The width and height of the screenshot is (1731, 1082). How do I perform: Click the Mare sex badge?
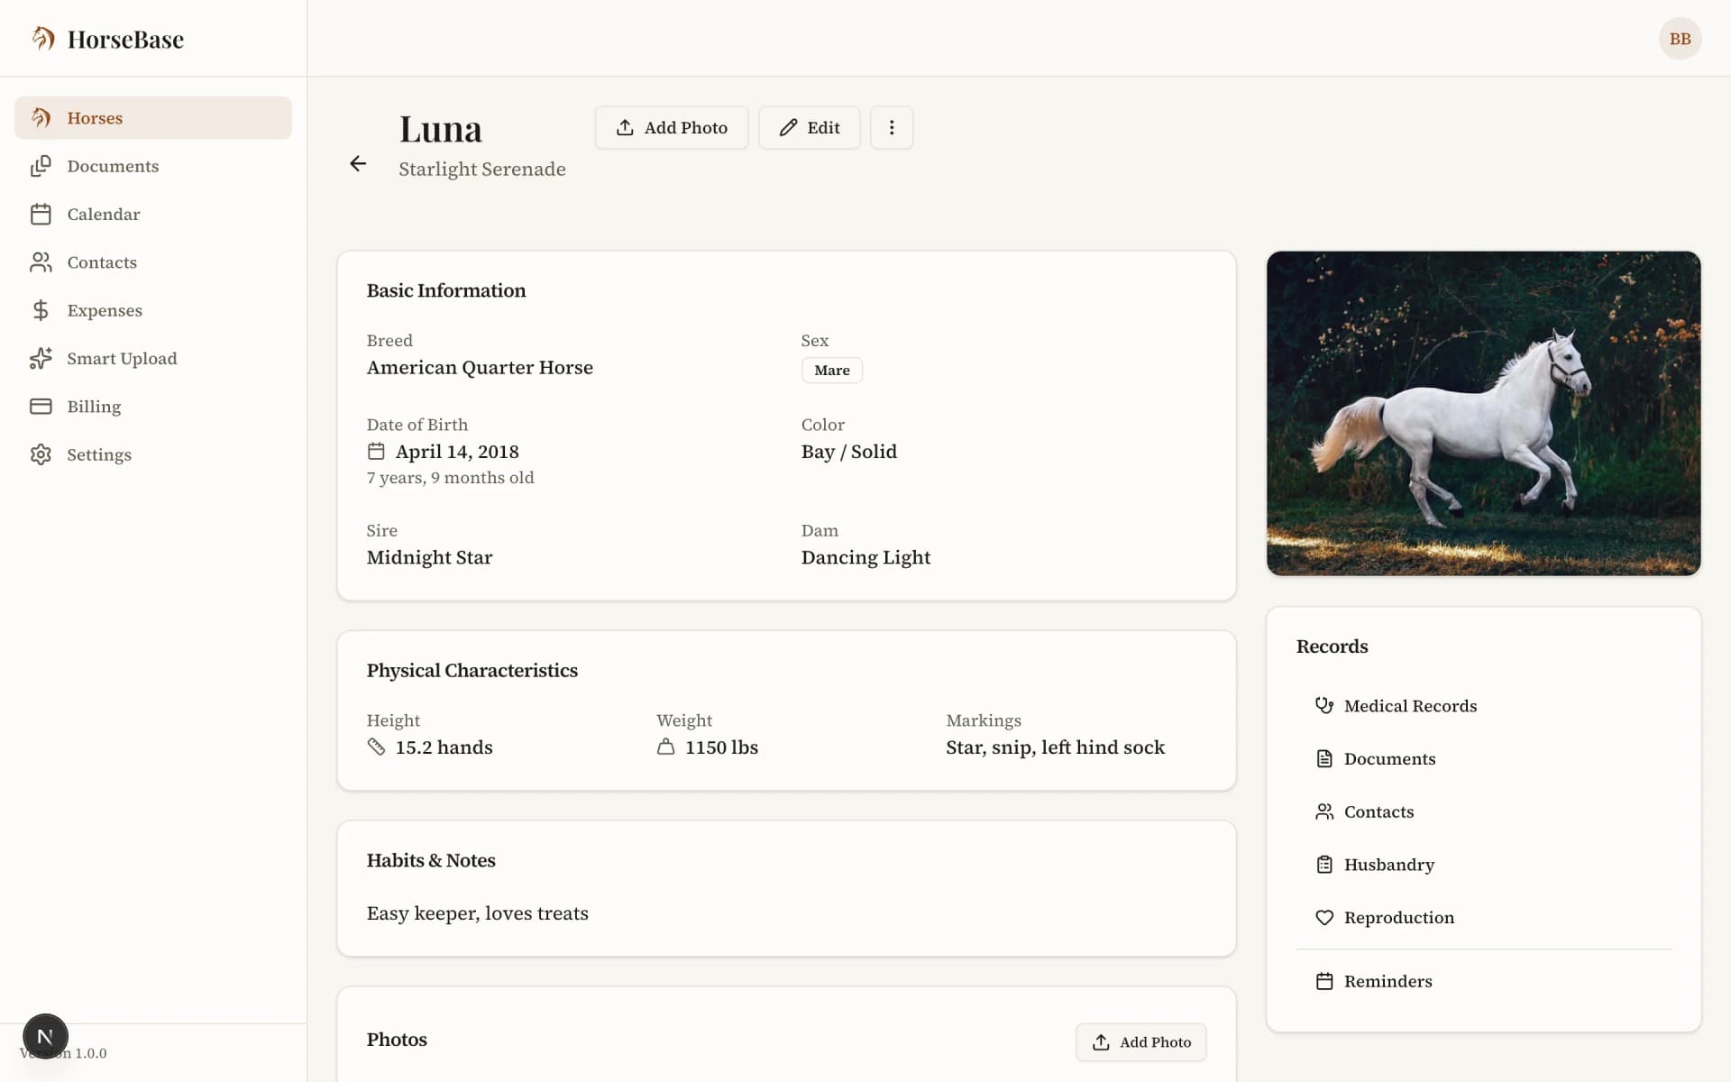pyautogui.click(x=831, y=370)
